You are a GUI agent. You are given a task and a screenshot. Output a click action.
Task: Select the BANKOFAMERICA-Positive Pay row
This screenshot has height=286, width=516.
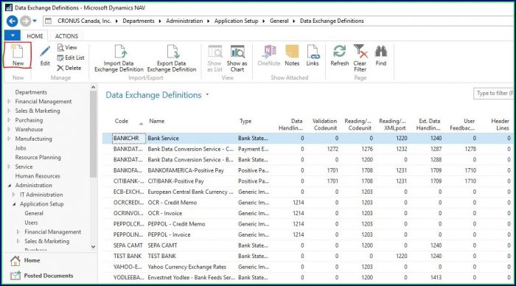(x=307, y=170)
